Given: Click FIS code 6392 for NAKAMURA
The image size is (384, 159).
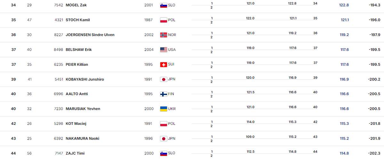Looking at the screenshot, I should (x=59, y=139).
